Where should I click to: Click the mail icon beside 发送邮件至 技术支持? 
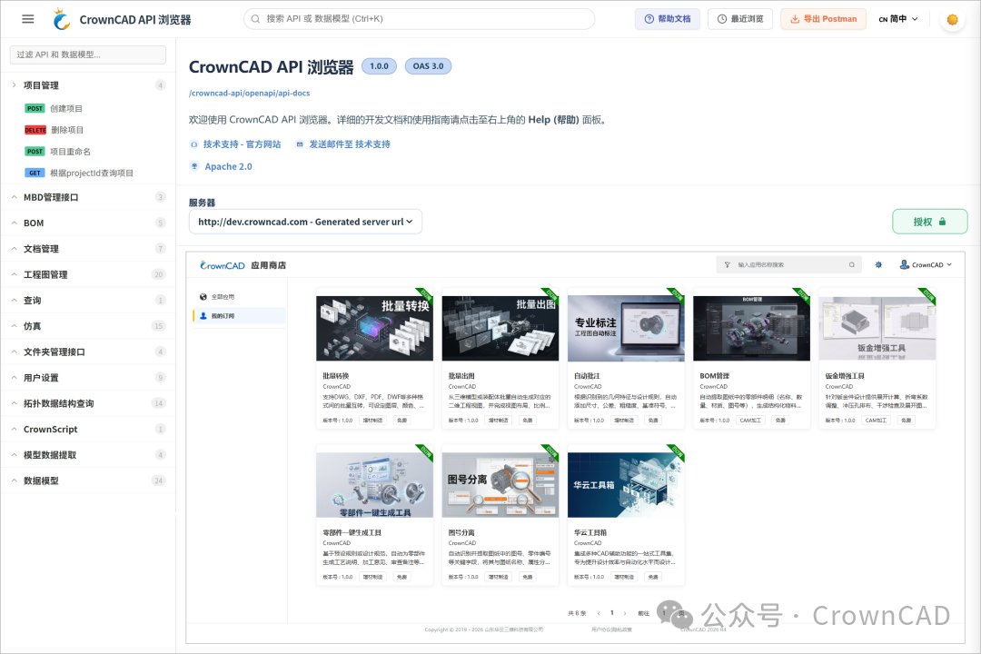pyautogui.click(x=300, y=144)
